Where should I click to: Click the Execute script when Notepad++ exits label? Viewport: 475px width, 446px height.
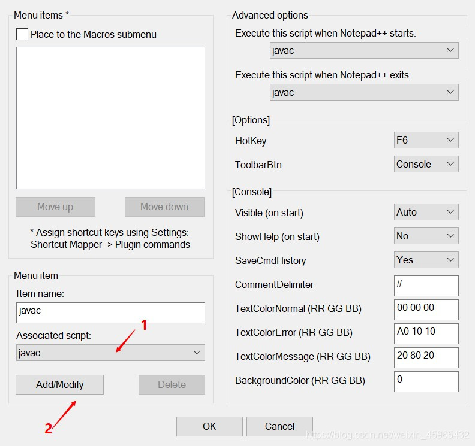click(323, 75)
